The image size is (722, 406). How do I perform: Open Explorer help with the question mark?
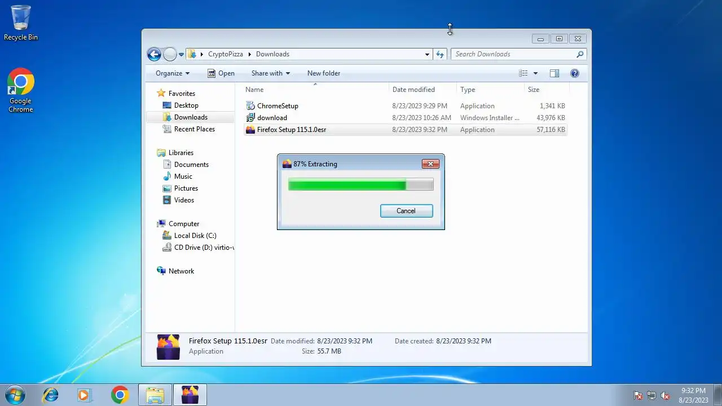click(x=575, y=73)
